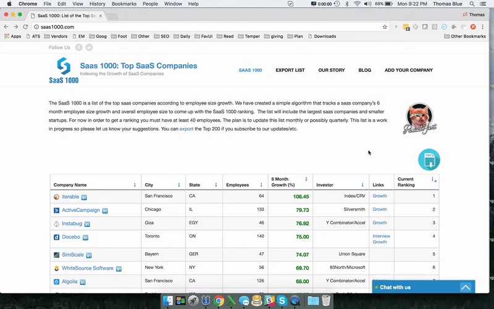Click the iterable company logo icon

click(56, 197)
